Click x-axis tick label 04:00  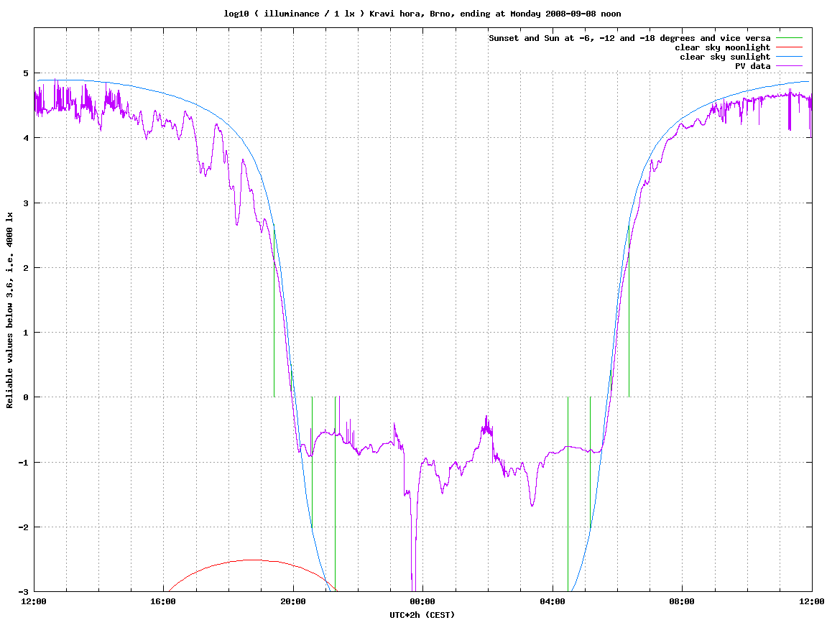click(553, 601)
